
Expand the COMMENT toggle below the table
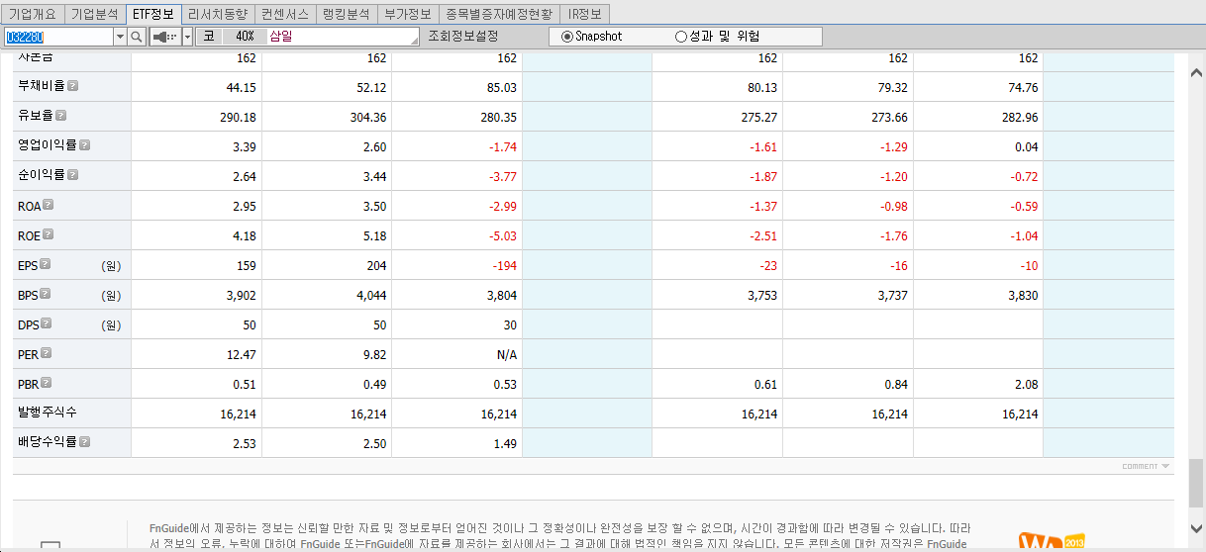(x=1146, y=466)
